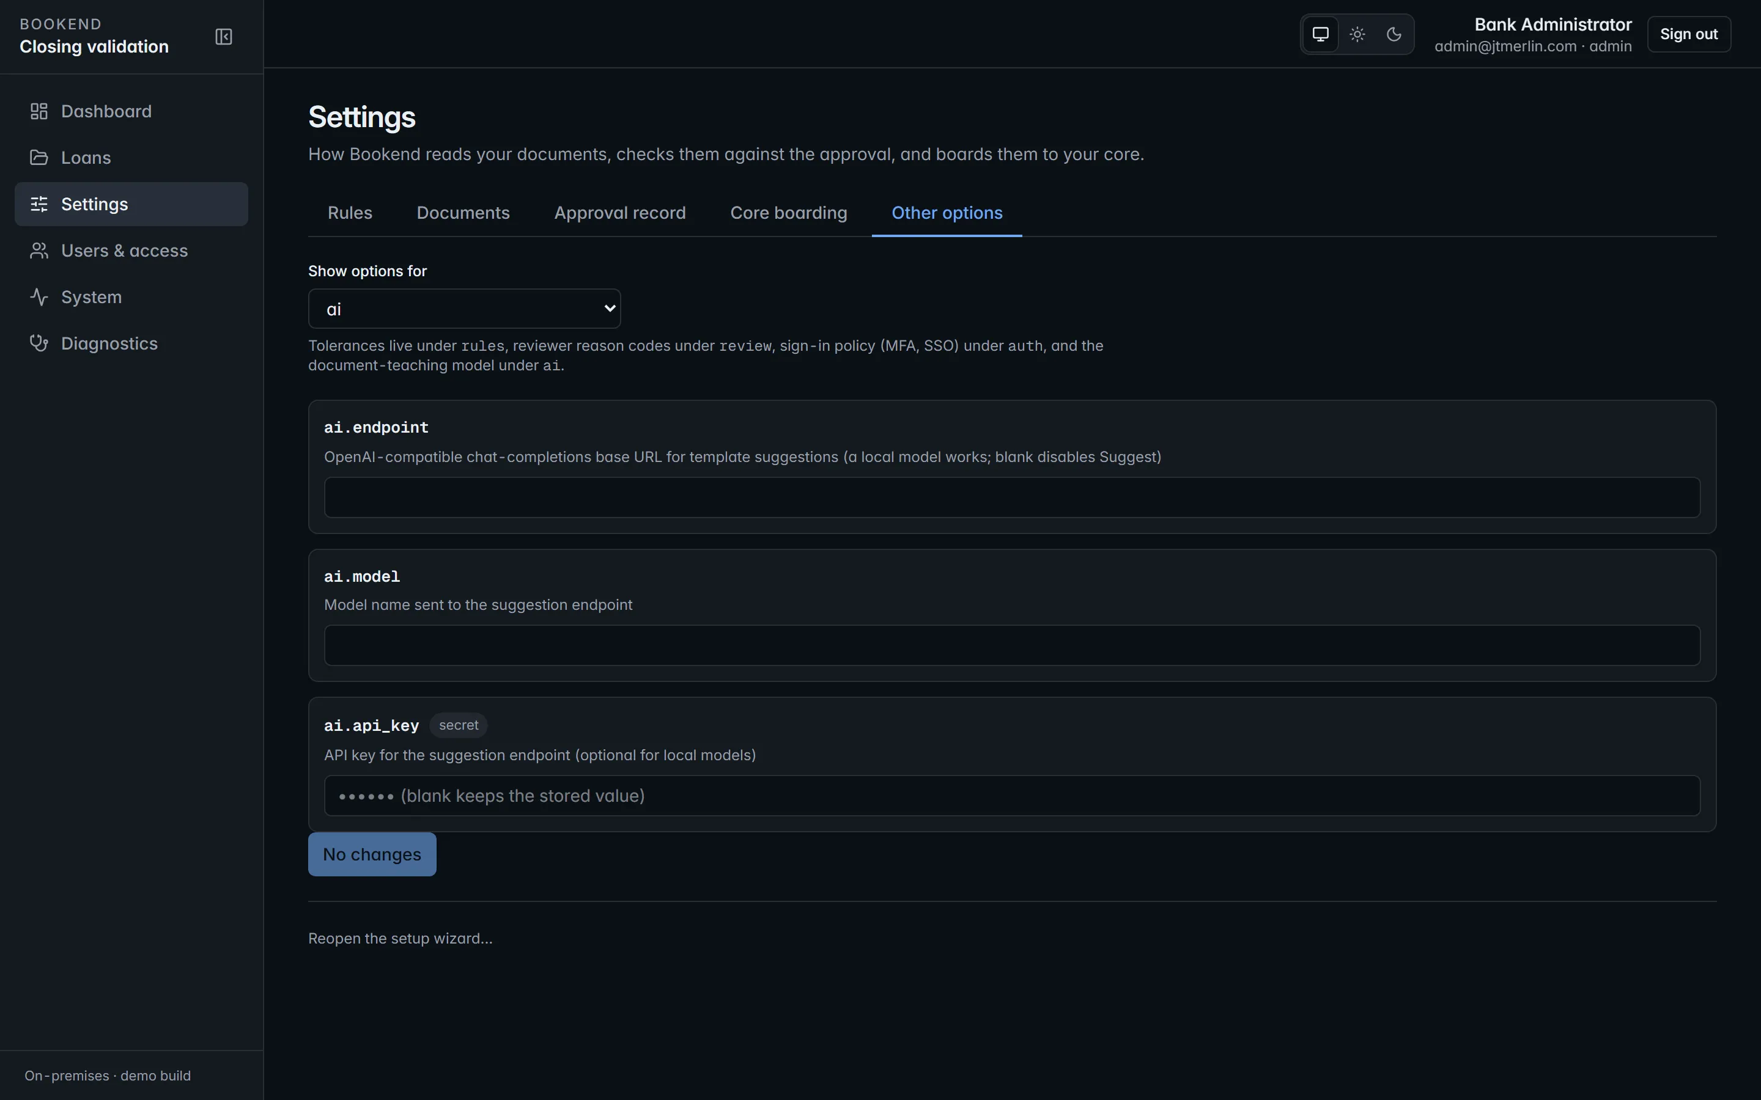The width and height of the screenshot is (1761, 1100).
Task: Click the No changes button
Action: point(372,854)
